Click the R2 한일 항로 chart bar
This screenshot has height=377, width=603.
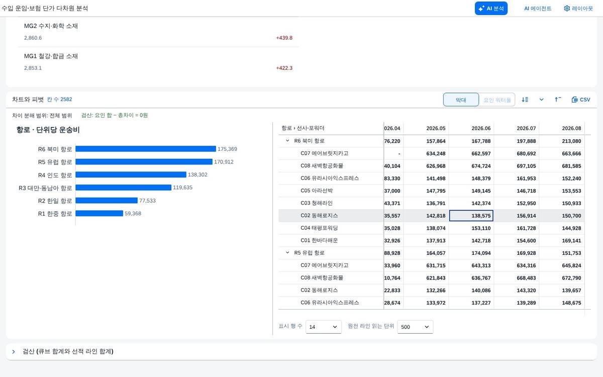pos(107,200)
